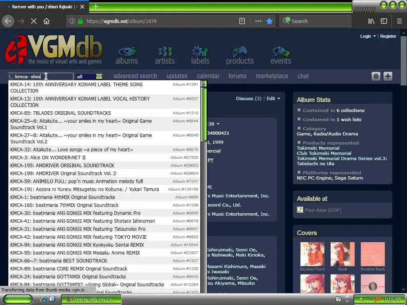
Task: Open the chat menu item
Action: coord(303,76)
